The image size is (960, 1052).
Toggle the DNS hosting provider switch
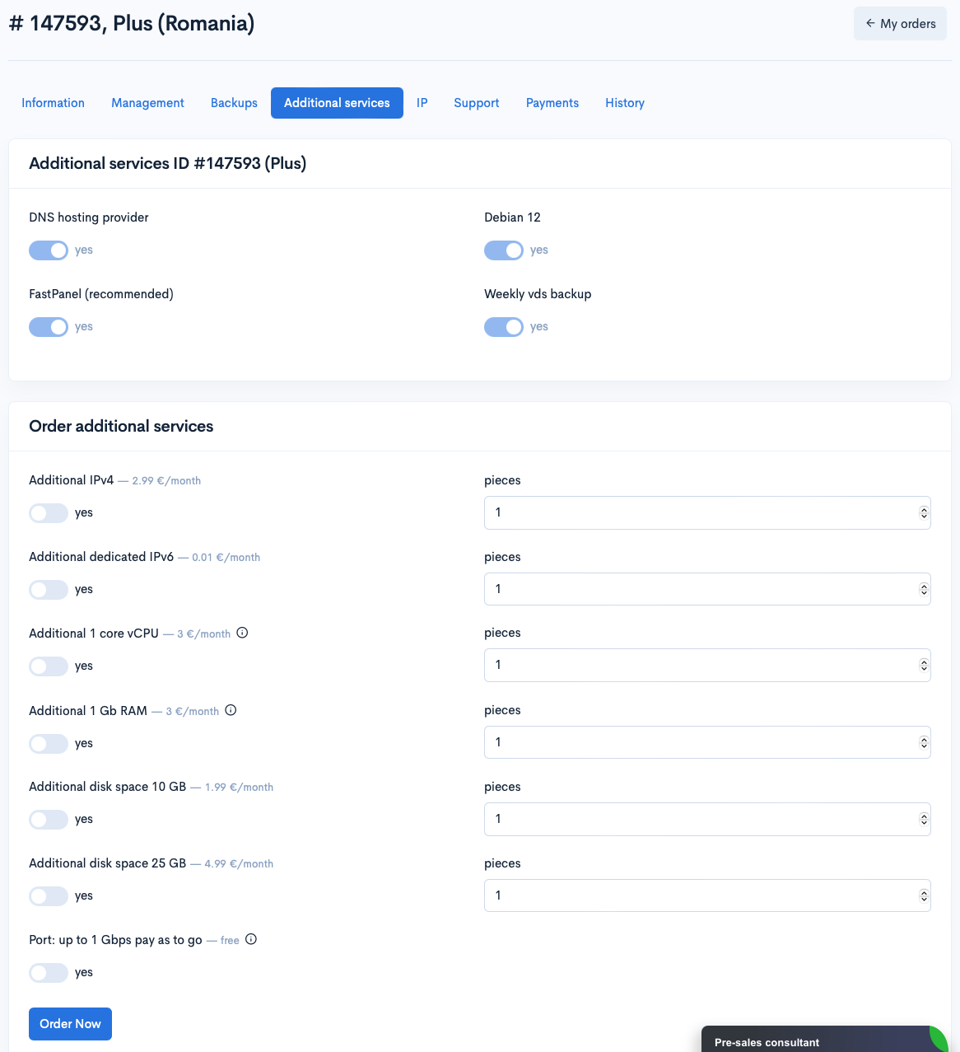click(x=49, y=250)
